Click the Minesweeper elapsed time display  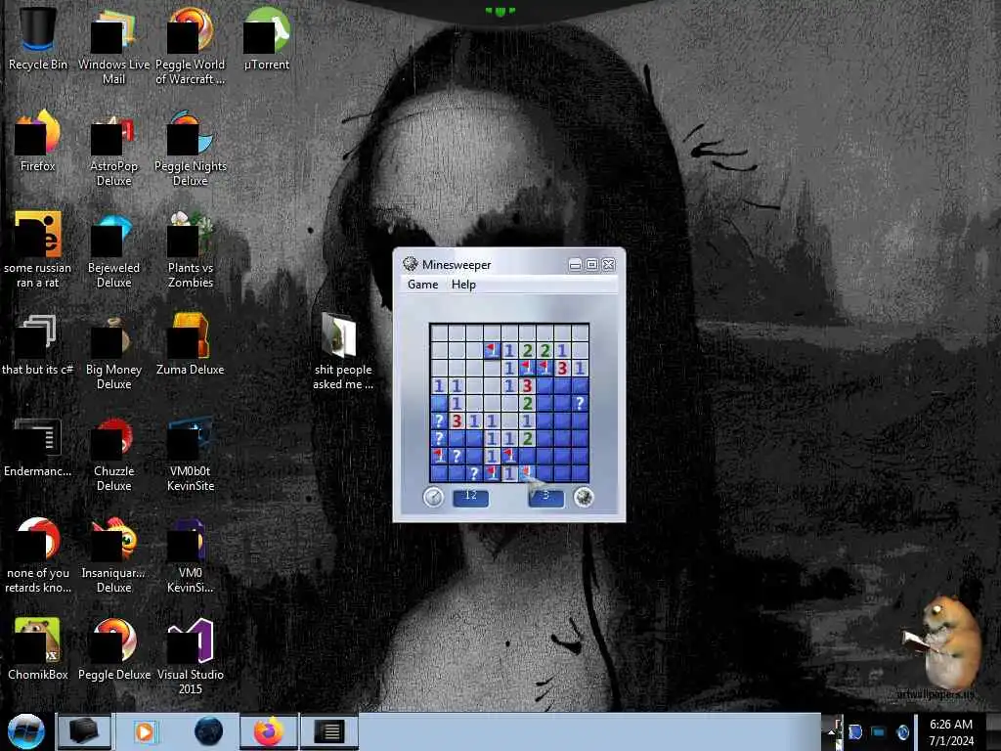point(470,497)
